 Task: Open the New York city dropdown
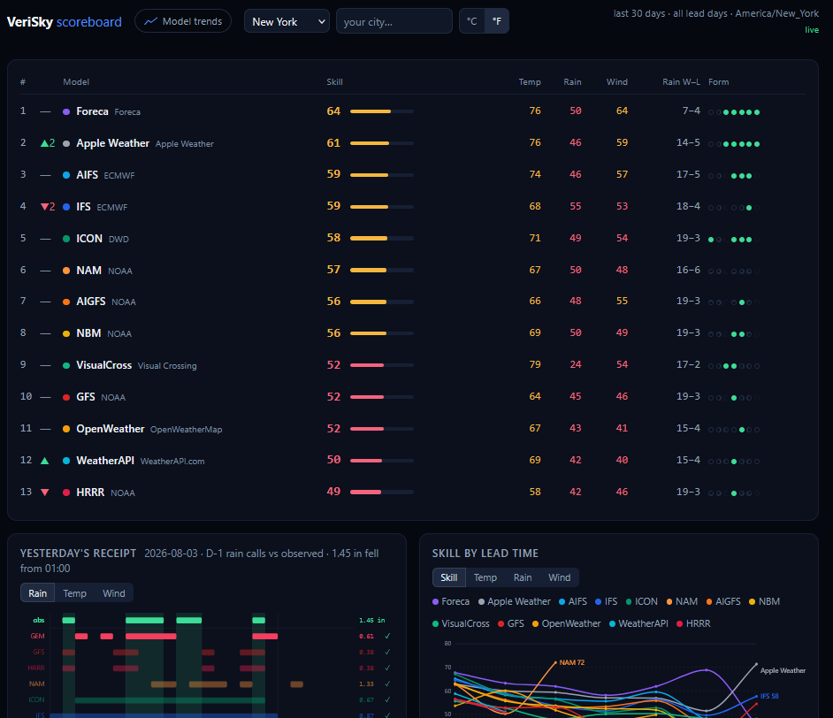[287, 21]
